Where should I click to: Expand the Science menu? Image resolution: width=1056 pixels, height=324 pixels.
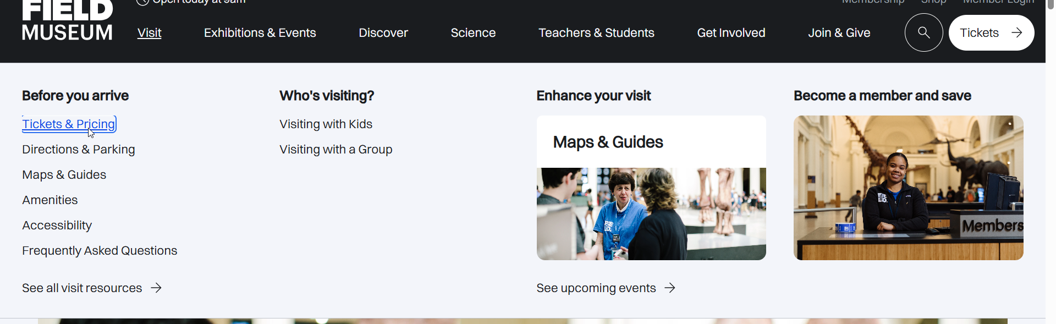(x=473, y=33)
